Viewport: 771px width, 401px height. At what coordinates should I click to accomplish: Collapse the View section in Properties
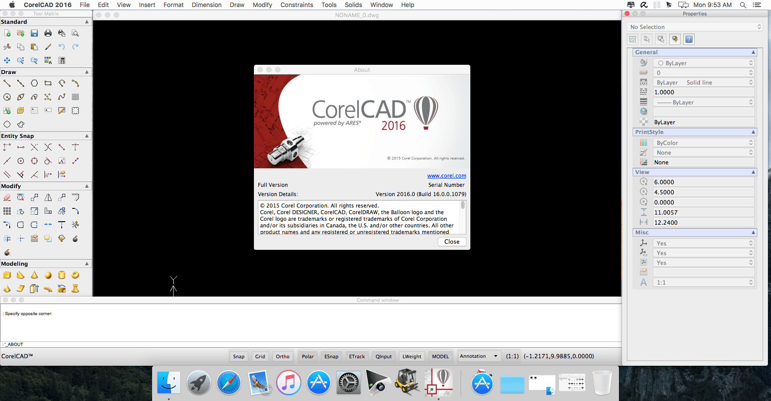(753, 172)
